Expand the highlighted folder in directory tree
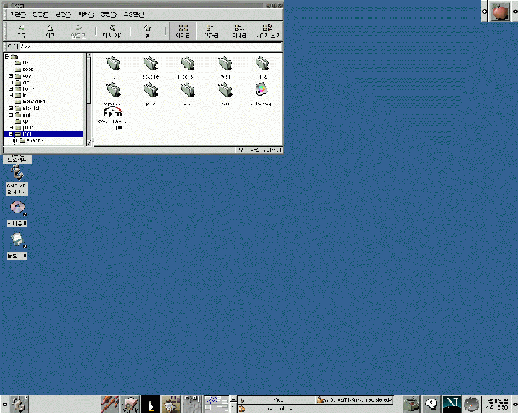This screenshot has width=518, height=413. (x=10, y=134)
